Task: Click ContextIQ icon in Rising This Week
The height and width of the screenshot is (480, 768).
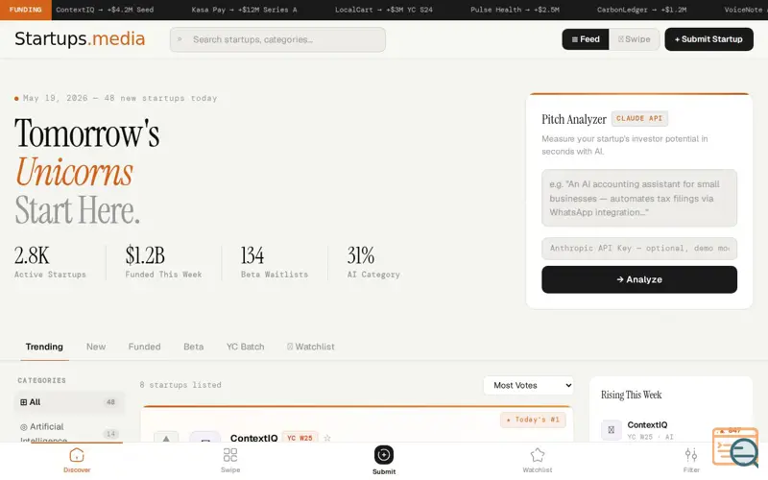Action: tap(611, 430)
